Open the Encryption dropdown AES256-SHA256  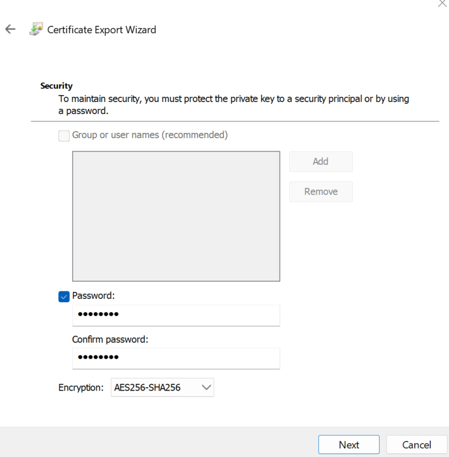point(163,387)
